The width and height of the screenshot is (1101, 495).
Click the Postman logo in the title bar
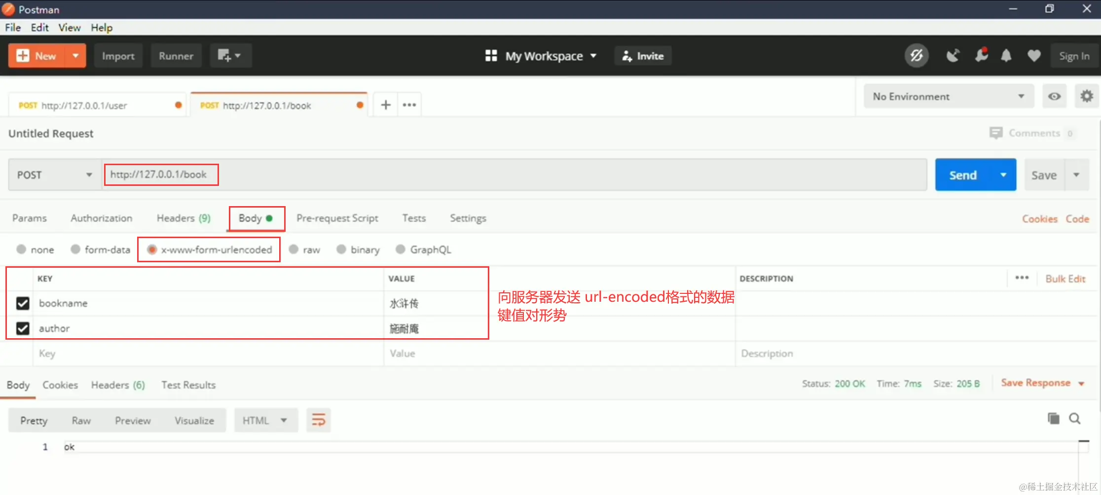click(x=8, y=9)
